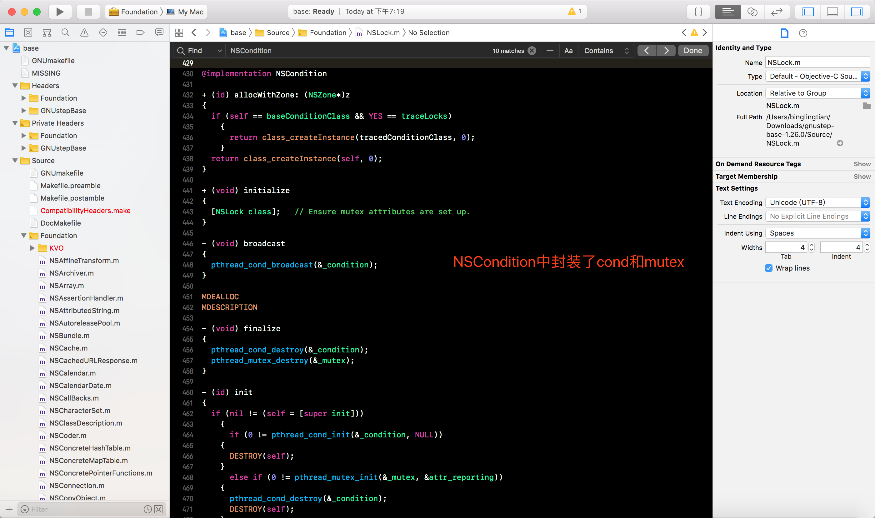Toggle the Debug area
The width and height of the screenshot is (875, 518).
832,12
